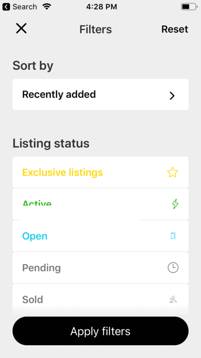Apply filters with the black button

coord(100,331)
